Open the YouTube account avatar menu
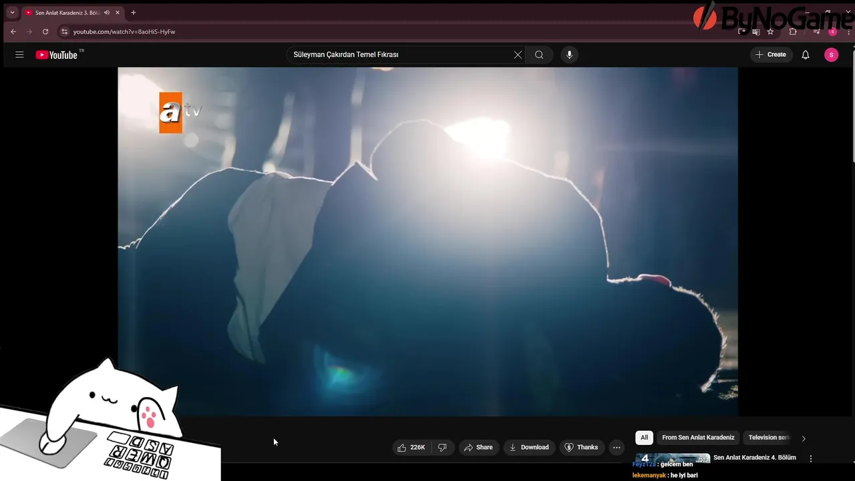This screenshot has height=481, width=855. [x=831, y=55]
